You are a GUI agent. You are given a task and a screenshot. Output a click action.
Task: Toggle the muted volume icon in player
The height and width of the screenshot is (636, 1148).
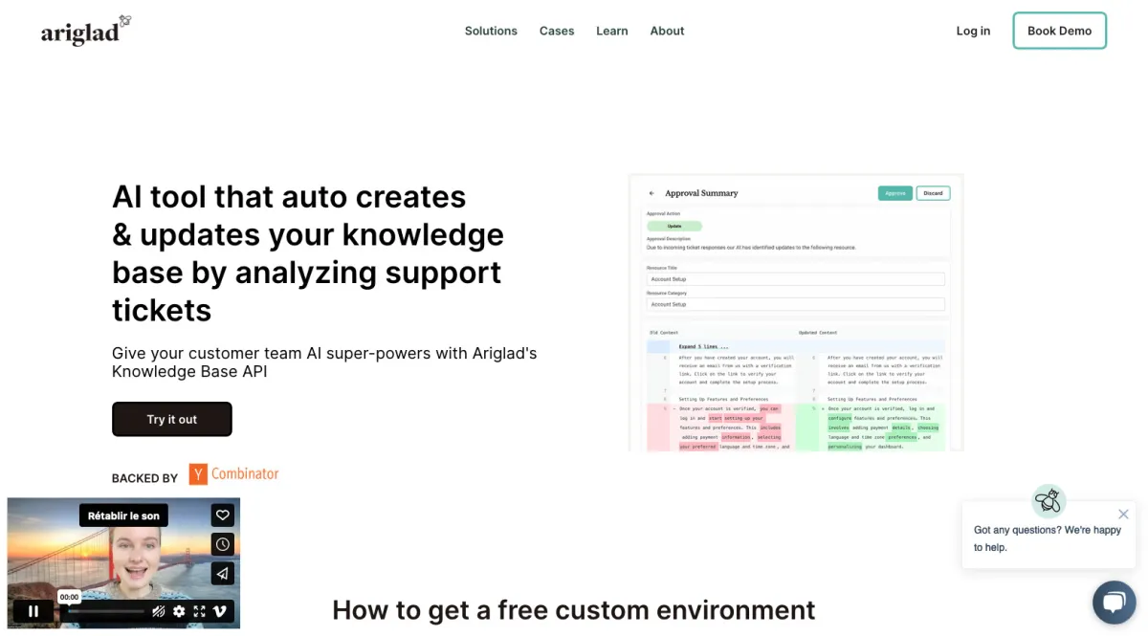pyautogui.click(x=159, y=611)
